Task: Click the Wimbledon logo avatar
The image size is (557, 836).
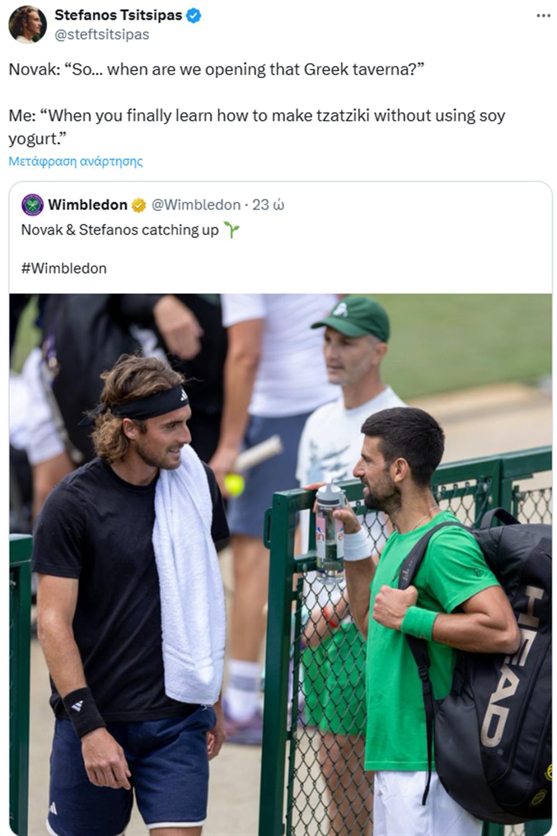Action: click(32, 205)
